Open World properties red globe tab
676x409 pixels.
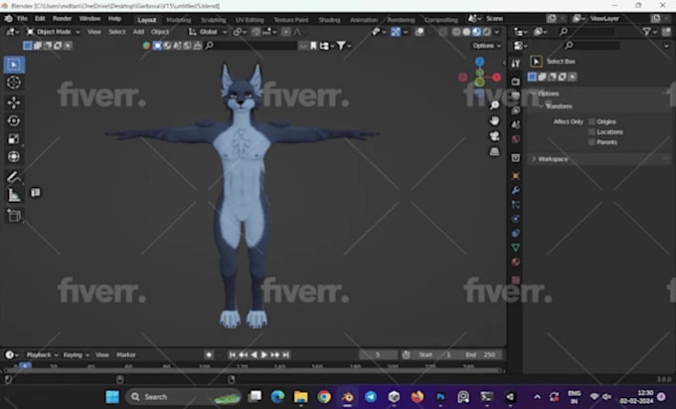coord(515,139)
